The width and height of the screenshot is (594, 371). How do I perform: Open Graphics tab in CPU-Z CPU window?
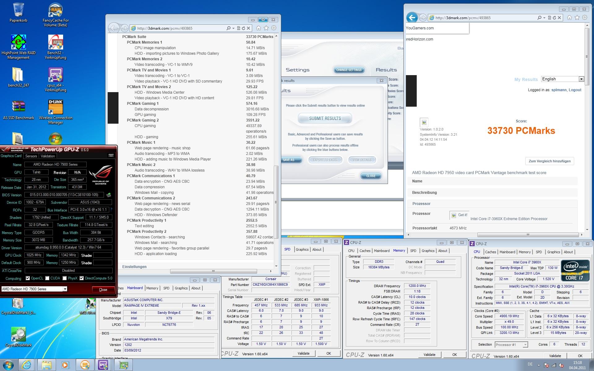(x=553, y=252)
